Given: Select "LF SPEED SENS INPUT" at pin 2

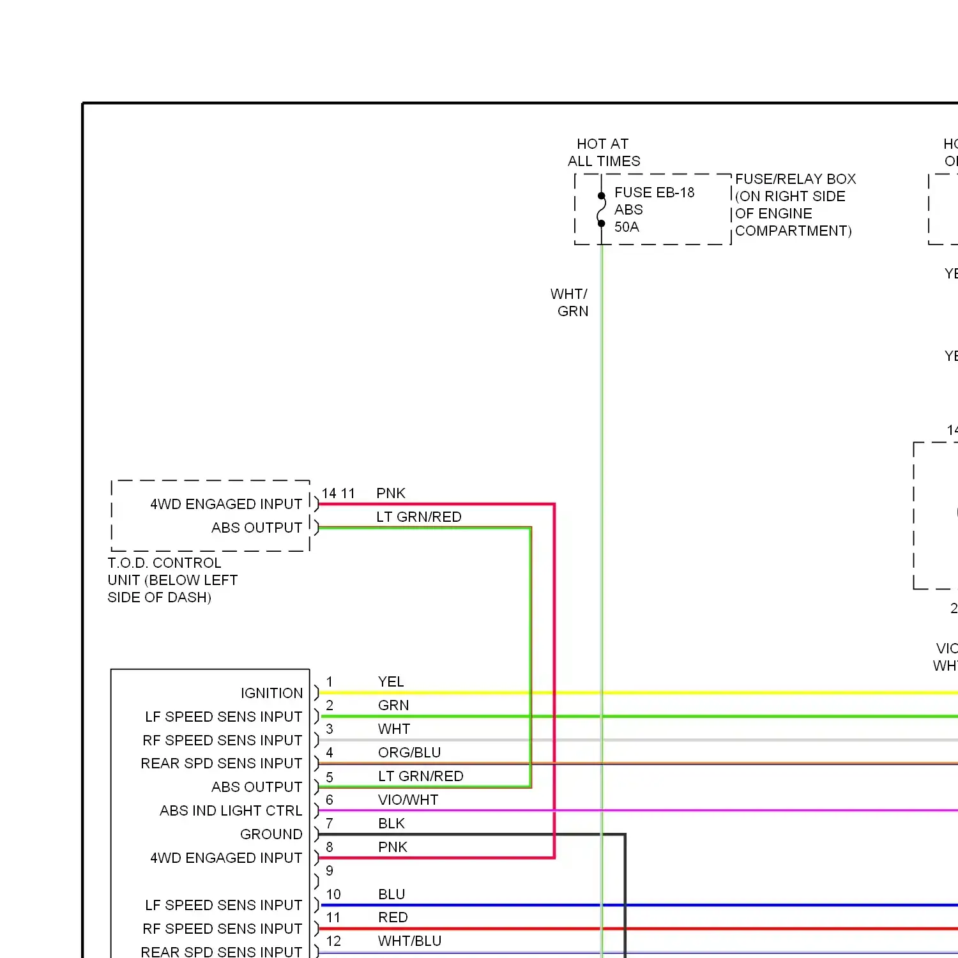Looking at the screenshot, I should [x=224, y=717].
